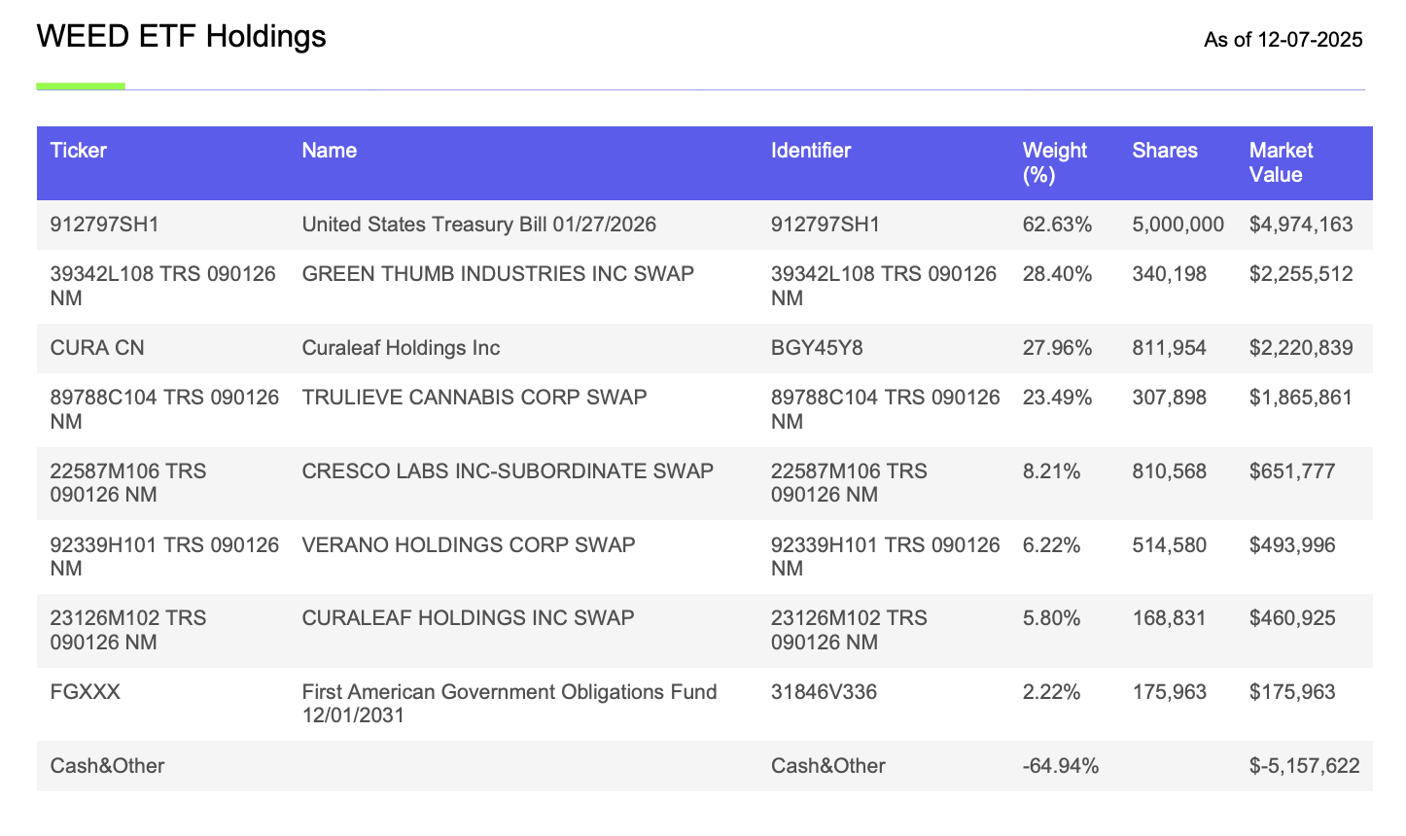This screenshot has width=1406, height=836.
Task: Select the $2,255,512 market value
Action: (1300, 274)
